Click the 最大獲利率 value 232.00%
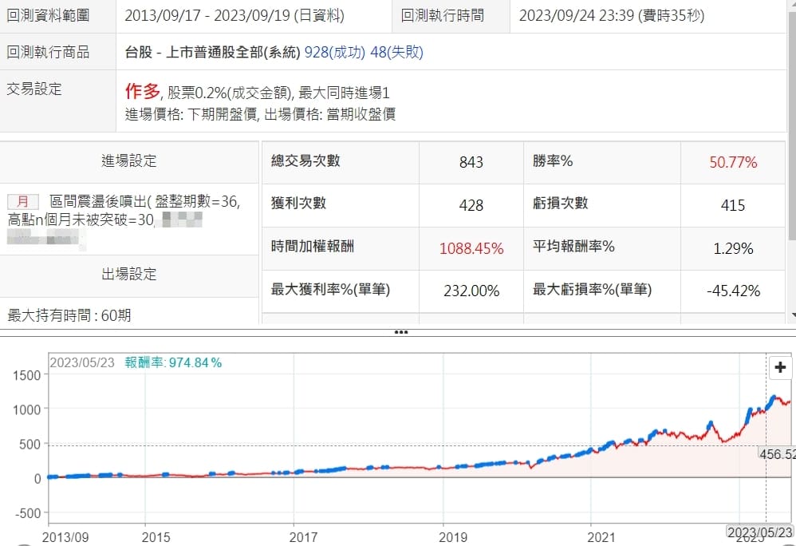 click(x=471, y=291)
